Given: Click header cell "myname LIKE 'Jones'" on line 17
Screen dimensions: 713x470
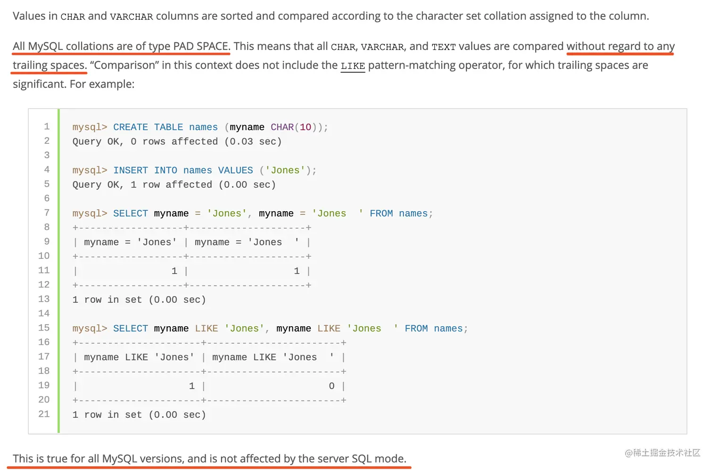Looking at the screenshot, I should (139, 357).
